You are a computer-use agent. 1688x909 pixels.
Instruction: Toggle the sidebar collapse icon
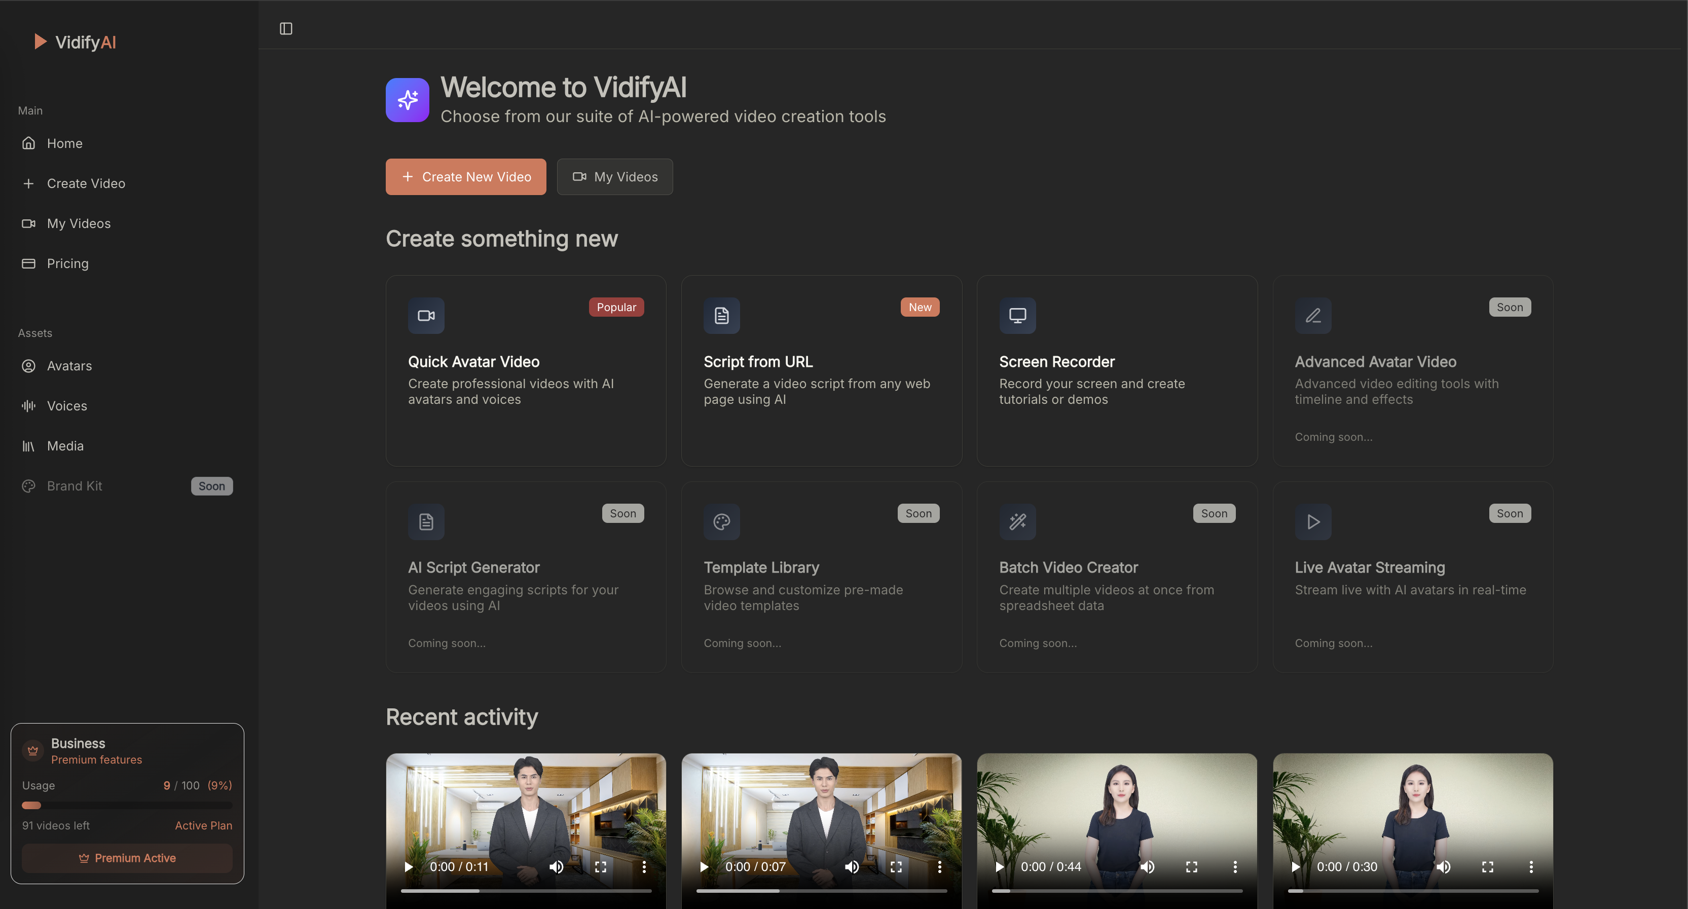tap(286, 28)
